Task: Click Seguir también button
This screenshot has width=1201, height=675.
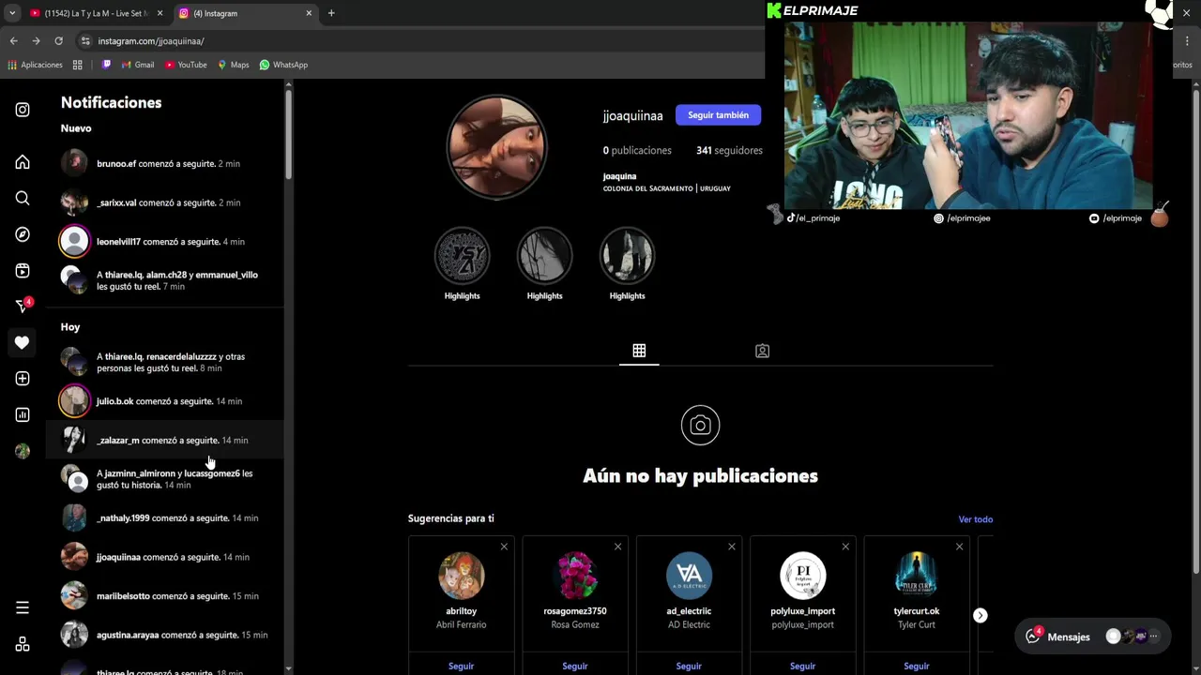Action: click(x=718, y=115)
